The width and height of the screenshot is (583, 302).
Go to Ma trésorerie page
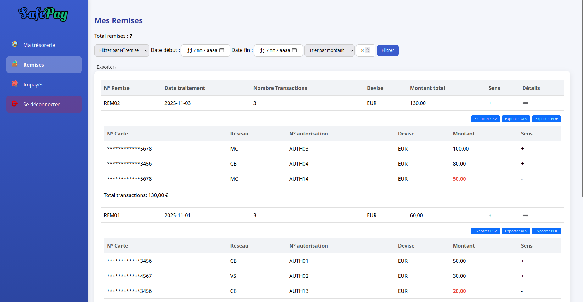(x=39, y=45)
